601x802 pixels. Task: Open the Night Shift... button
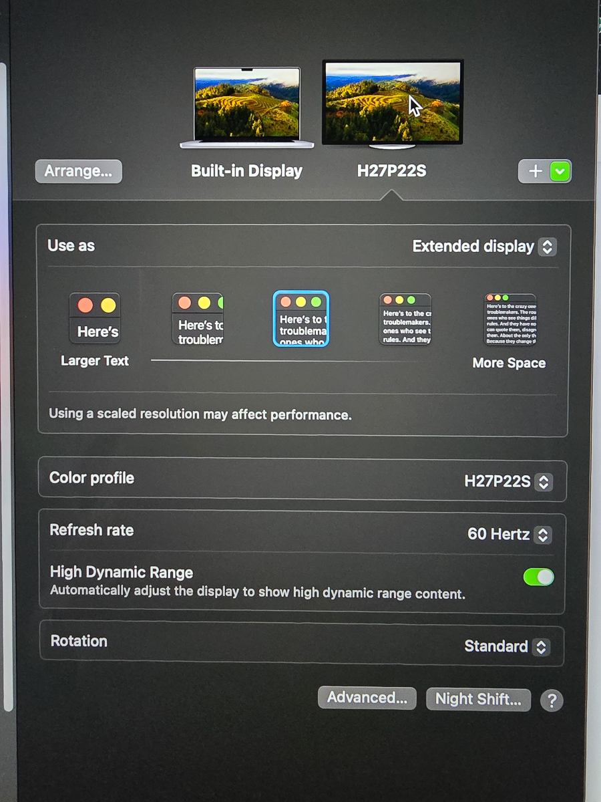coord(478,699)
